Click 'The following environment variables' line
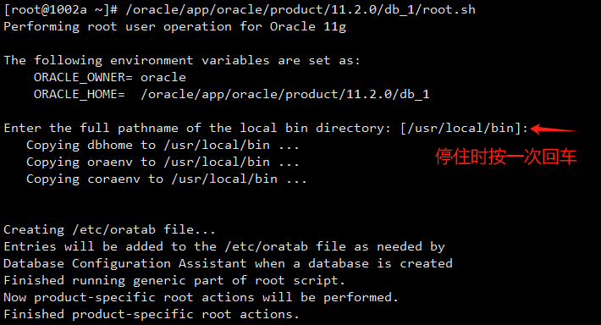The image size is (601, 325). coord(182,61)
